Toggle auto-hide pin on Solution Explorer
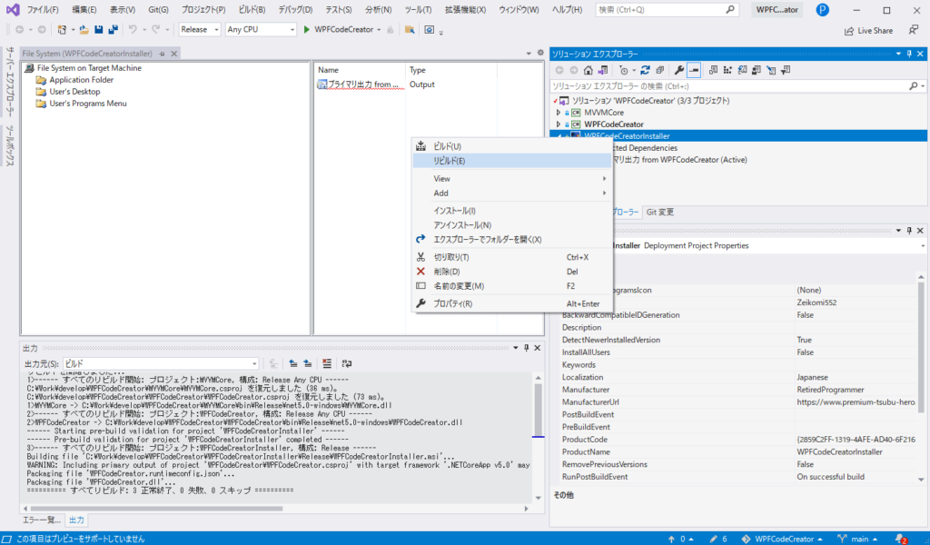 (909, 54)
